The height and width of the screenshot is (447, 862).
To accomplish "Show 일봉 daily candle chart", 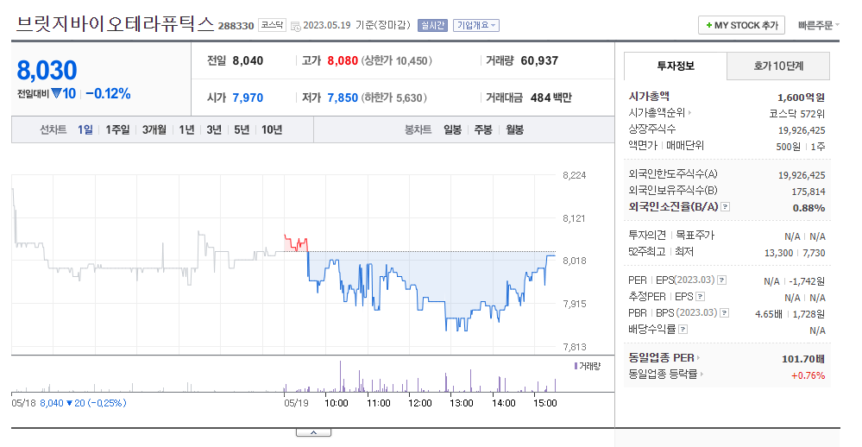I will [452, 129].
